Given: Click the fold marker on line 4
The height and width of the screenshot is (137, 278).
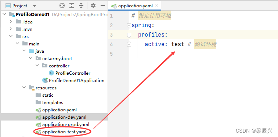Looking at the screenshot, I should point(129,44).
